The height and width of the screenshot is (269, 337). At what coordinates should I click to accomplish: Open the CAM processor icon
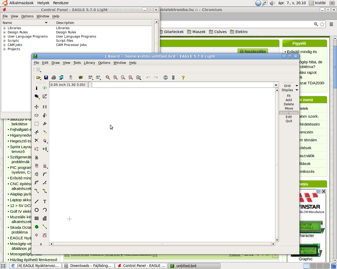point(61,77)
